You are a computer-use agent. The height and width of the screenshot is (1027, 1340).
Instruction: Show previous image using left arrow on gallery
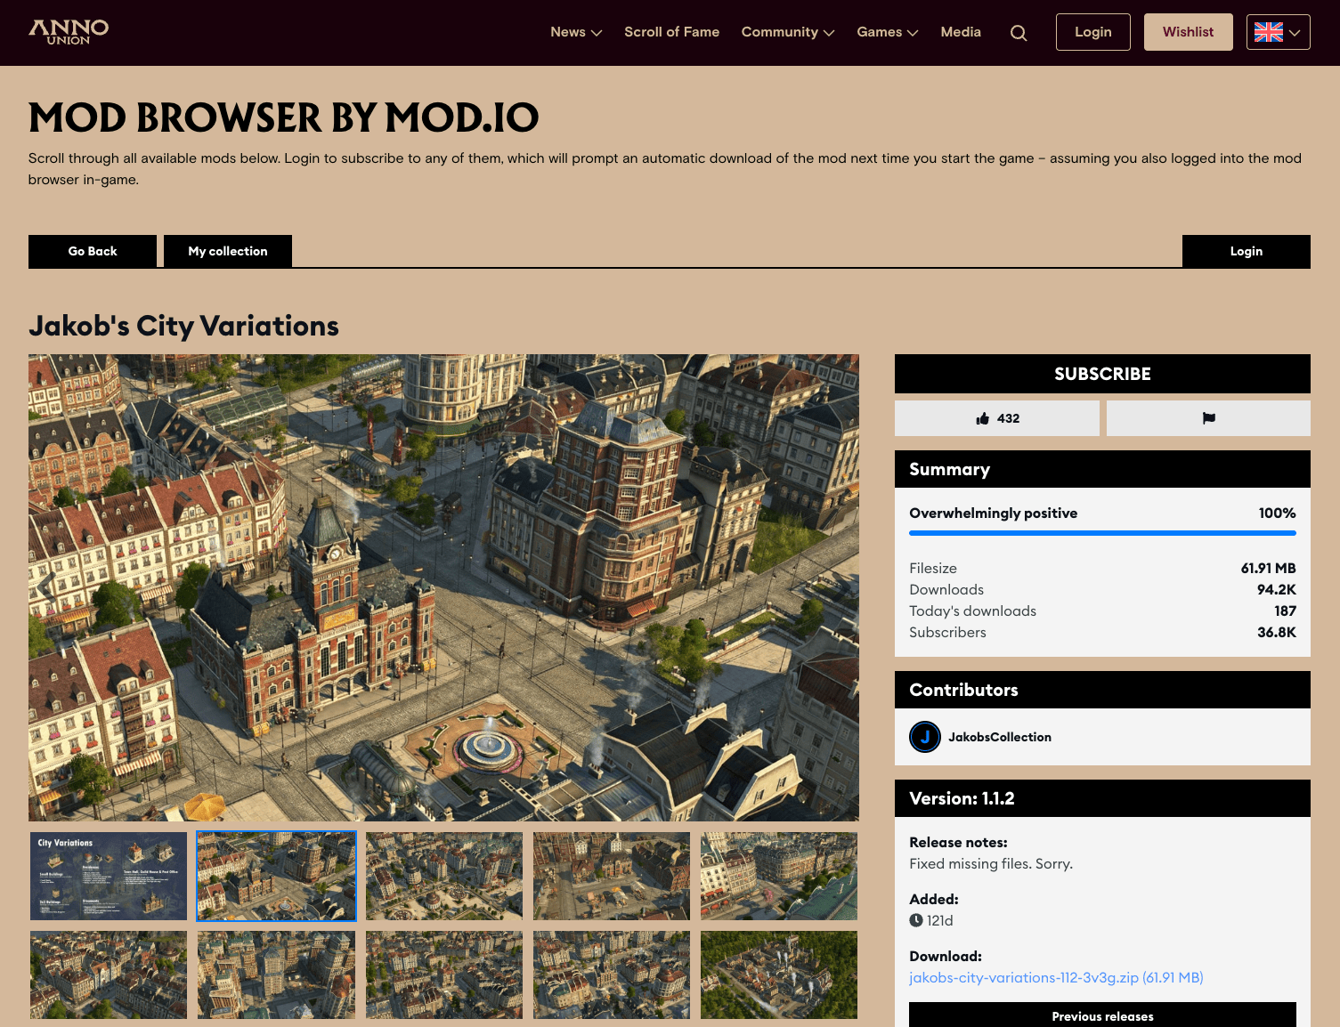pos(46,586)
